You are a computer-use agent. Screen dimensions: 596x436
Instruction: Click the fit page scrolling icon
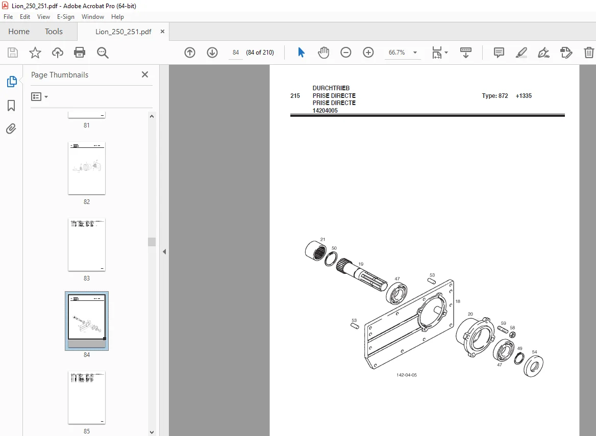(x=437, y=53)
